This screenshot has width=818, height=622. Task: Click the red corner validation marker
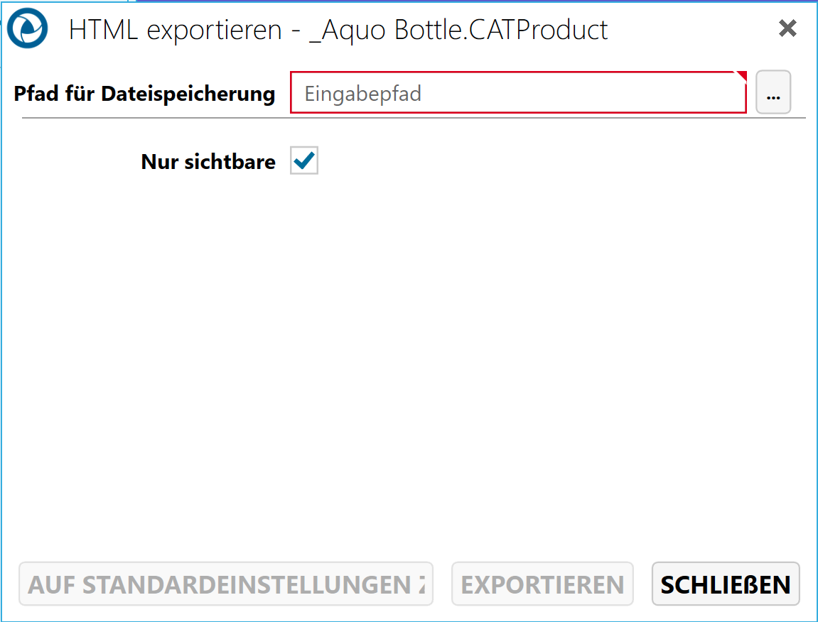click(x=741, y=75)
